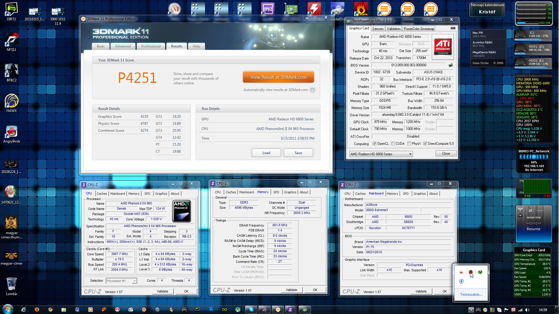The height and width of the screenshot is (314, 559).
Task: Toggle the PhysX checkbox
Action: point(409,144)
